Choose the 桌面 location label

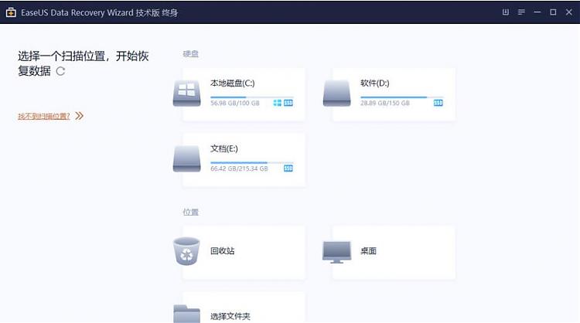point(368,250)
